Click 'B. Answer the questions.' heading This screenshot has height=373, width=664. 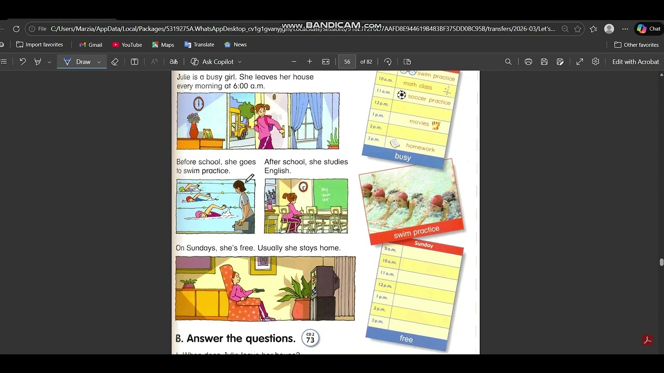236,338
